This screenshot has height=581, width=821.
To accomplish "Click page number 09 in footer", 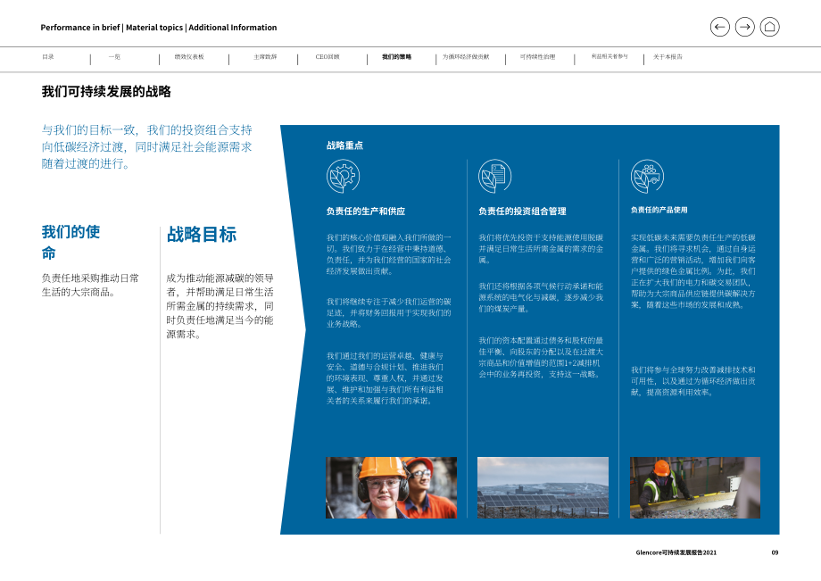I will click(x=775, y=552).
